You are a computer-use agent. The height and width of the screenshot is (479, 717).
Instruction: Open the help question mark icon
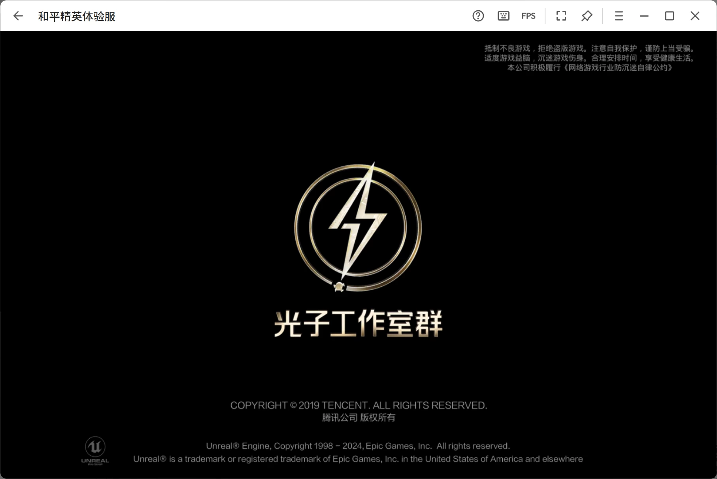click(478, 16)
